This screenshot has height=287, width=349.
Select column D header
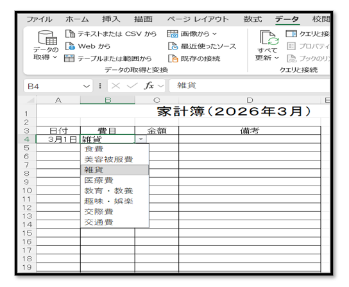coord(250,100)
